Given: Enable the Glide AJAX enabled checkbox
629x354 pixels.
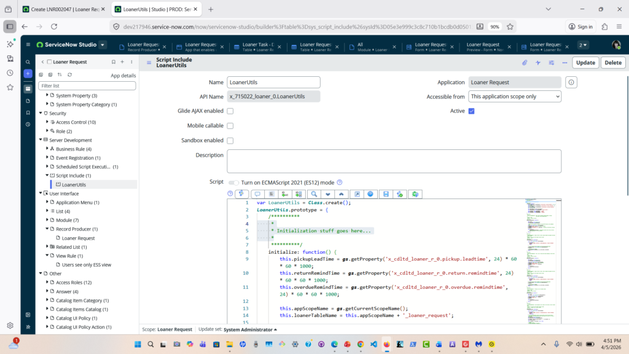Looking at the screenshot, I should tap(230, 111).
